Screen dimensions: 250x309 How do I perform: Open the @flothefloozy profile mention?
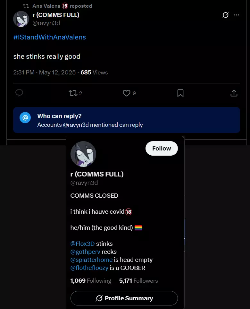(89, 268)
